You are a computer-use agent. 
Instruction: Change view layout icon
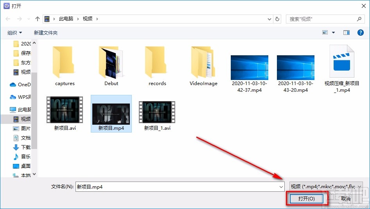coord(325,33)
